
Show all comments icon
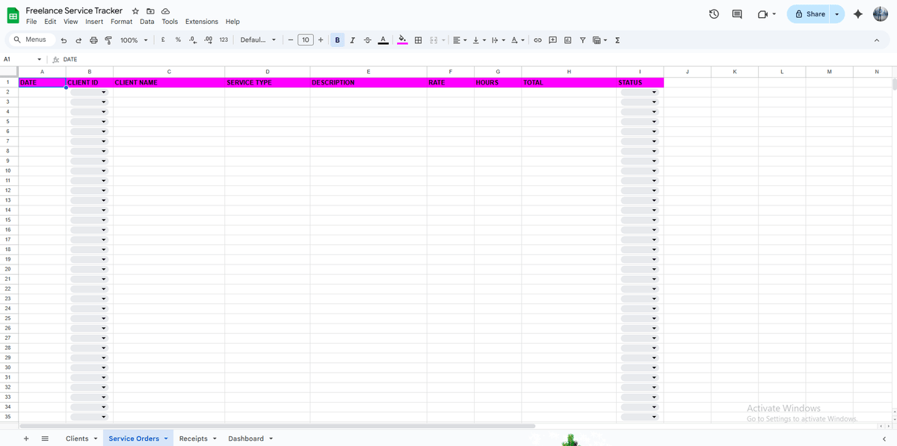click(737, 14)
